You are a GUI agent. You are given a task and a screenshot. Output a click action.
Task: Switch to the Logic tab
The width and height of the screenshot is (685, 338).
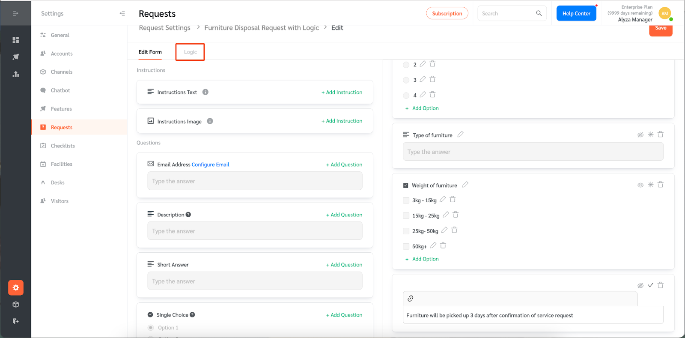coord(191,52)
